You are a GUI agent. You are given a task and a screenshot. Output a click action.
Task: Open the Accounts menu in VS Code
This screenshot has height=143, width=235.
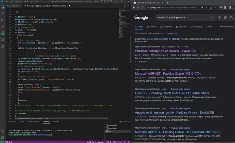tap(3, 131)
